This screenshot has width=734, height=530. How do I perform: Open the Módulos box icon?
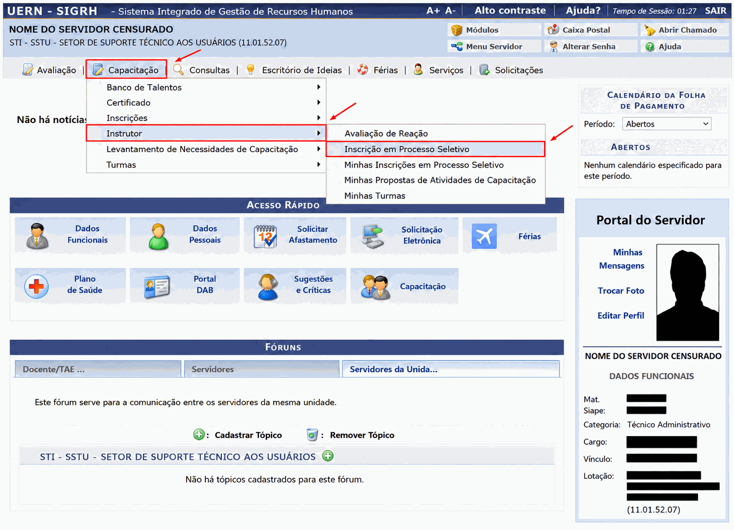point(456,30)
